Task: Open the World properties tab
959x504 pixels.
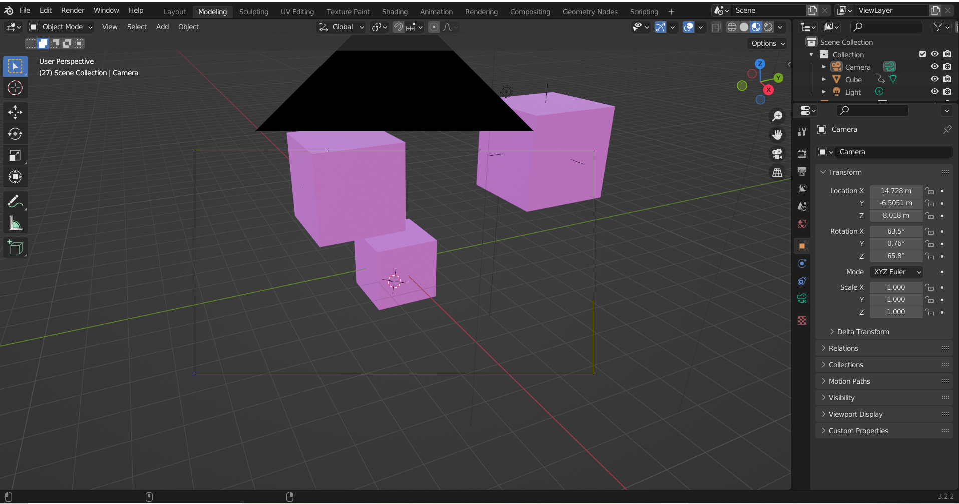Action: coord(802,224)
